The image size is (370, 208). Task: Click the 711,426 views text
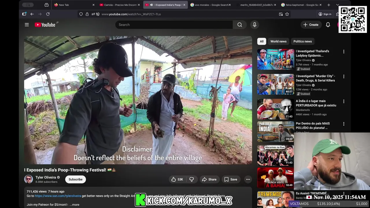[37, 192]
